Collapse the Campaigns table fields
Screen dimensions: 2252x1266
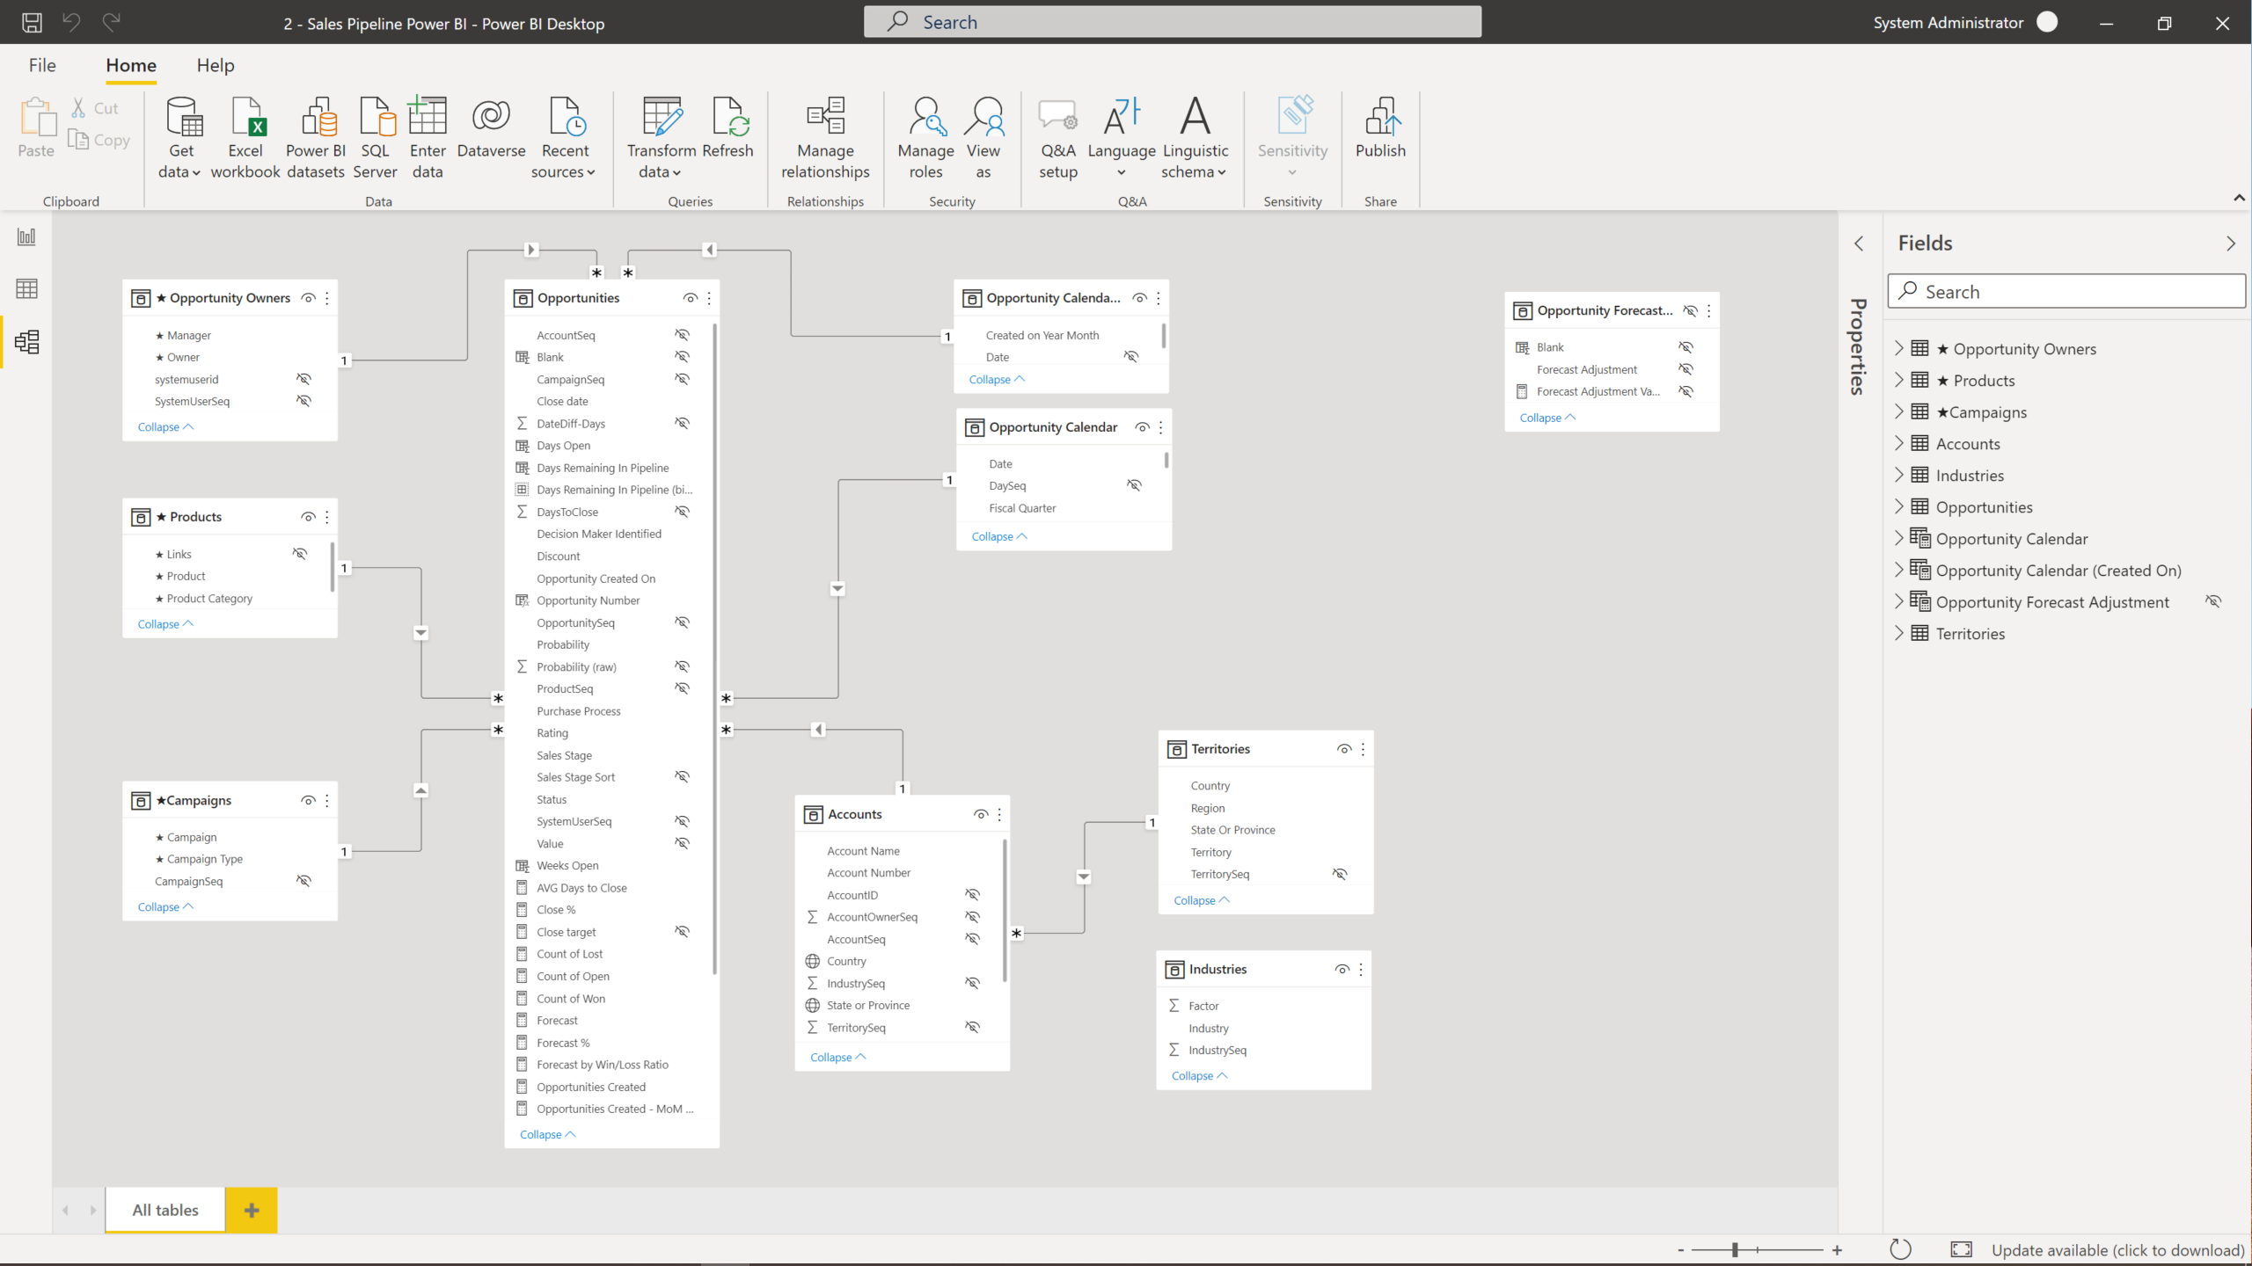[x=164, y=906]
